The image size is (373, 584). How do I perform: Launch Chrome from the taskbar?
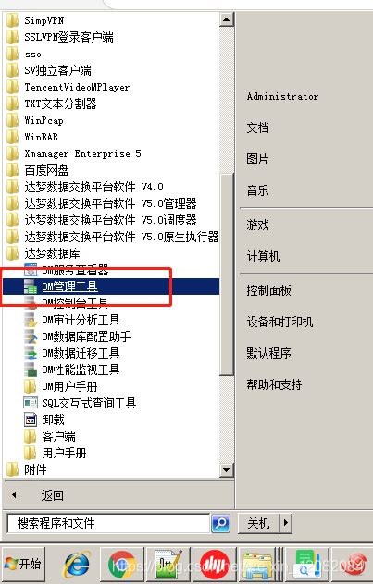point(120,564)
